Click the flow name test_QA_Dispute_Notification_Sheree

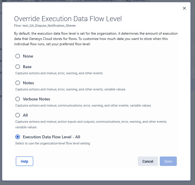45,26
